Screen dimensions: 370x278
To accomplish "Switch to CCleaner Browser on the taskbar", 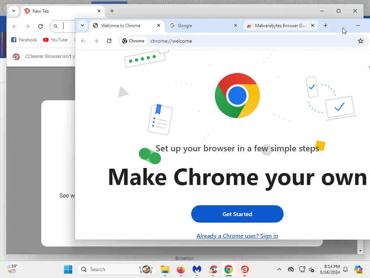I will click(245, 269).
